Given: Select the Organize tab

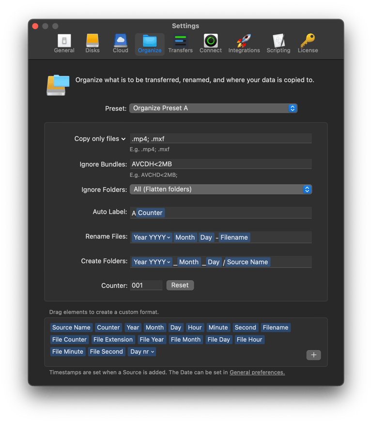Looking at the screenshot, I should (150, 44).
